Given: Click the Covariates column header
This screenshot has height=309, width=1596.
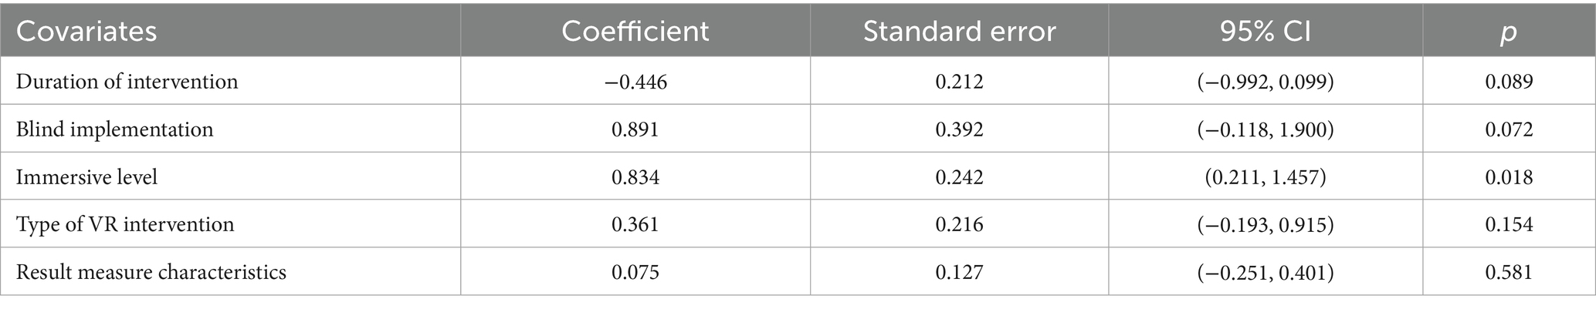Looking at the screenshot, I should pyautogui.click(x=86, y=32).
